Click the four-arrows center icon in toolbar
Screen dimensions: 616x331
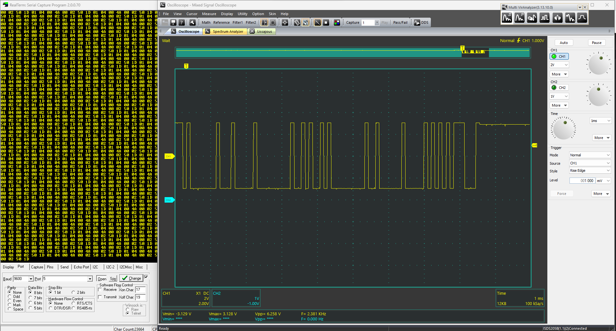coord(285,22)
